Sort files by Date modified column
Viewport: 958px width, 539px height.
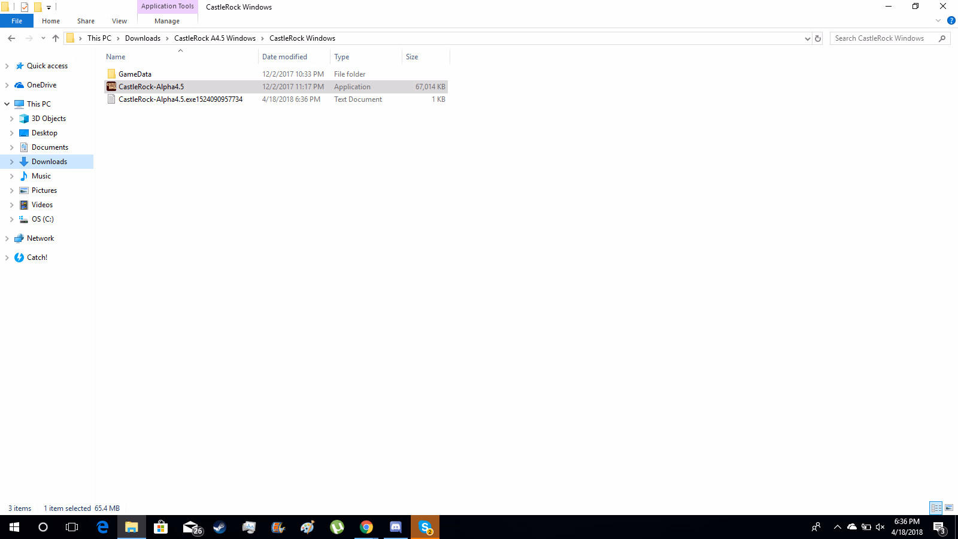(284, 57)
